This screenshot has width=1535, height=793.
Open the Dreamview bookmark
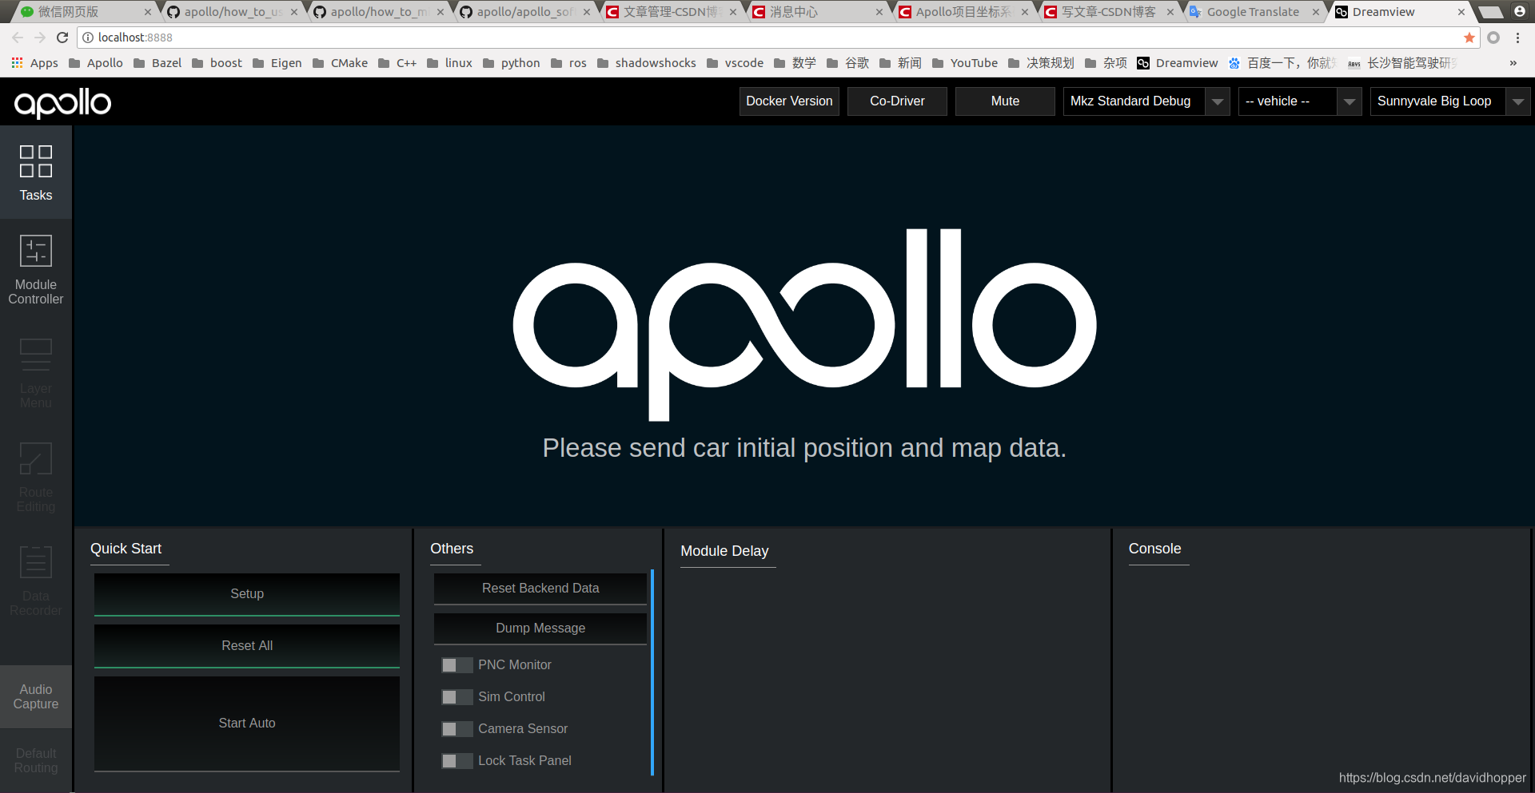[x=1178, y=63]
